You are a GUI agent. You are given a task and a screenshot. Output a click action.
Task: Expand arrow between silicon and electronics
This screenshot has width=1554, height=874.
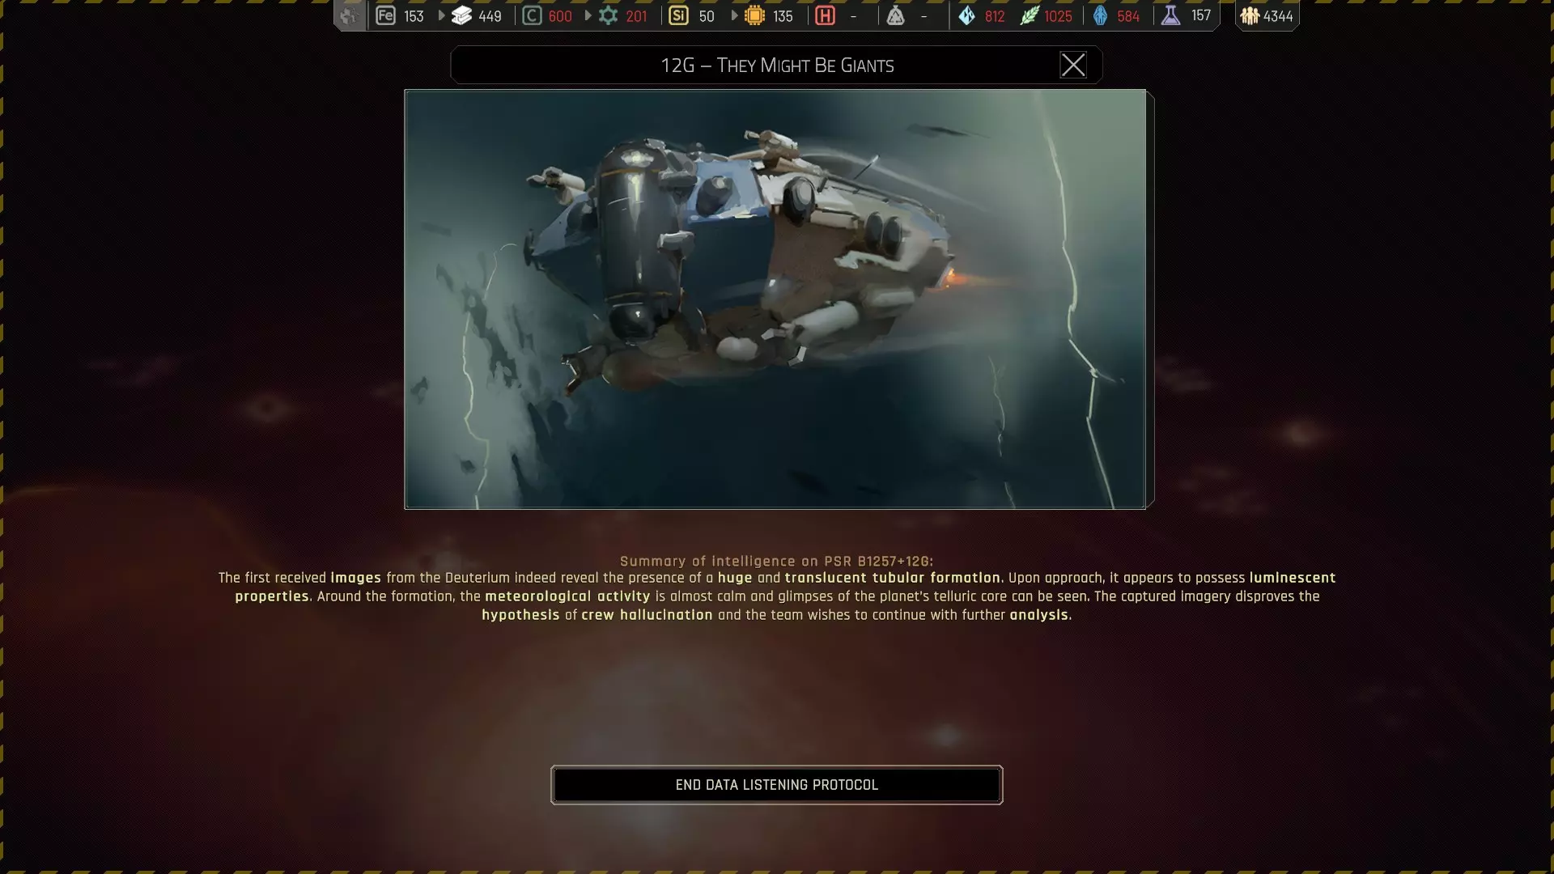pyautogui.click(x=735, y=15)
